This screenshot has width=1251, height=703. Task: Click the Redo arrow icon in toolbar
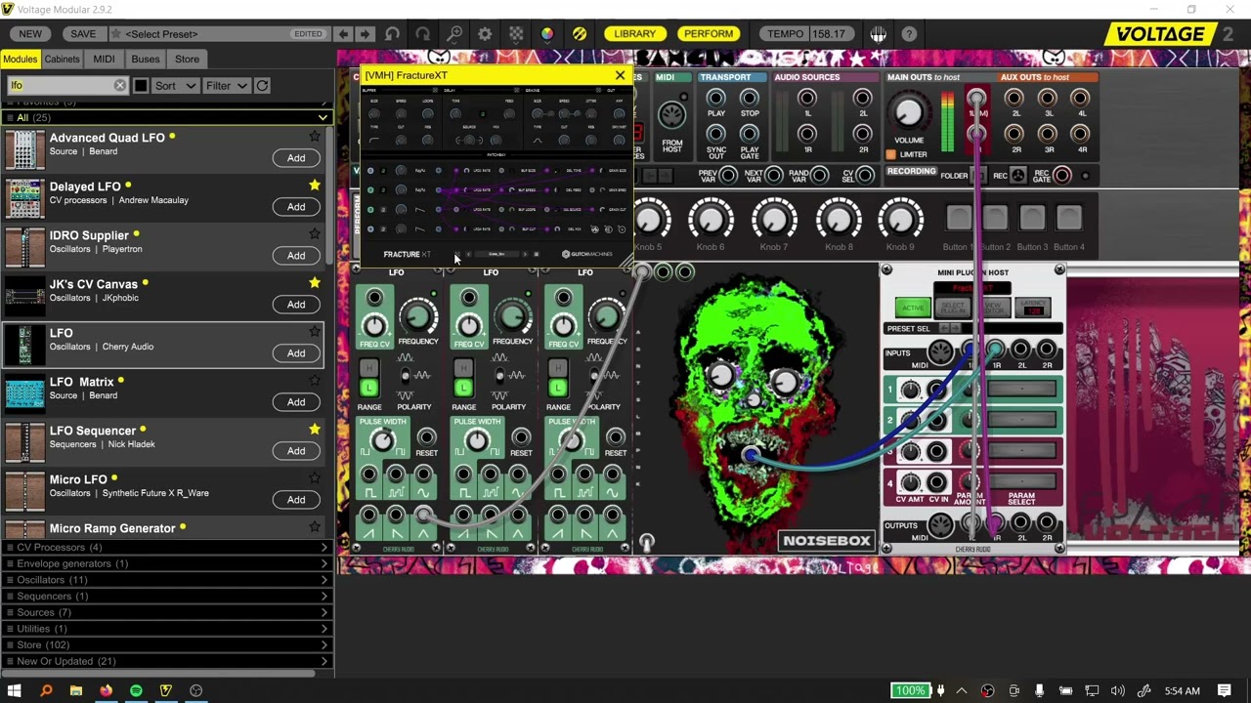423,34
